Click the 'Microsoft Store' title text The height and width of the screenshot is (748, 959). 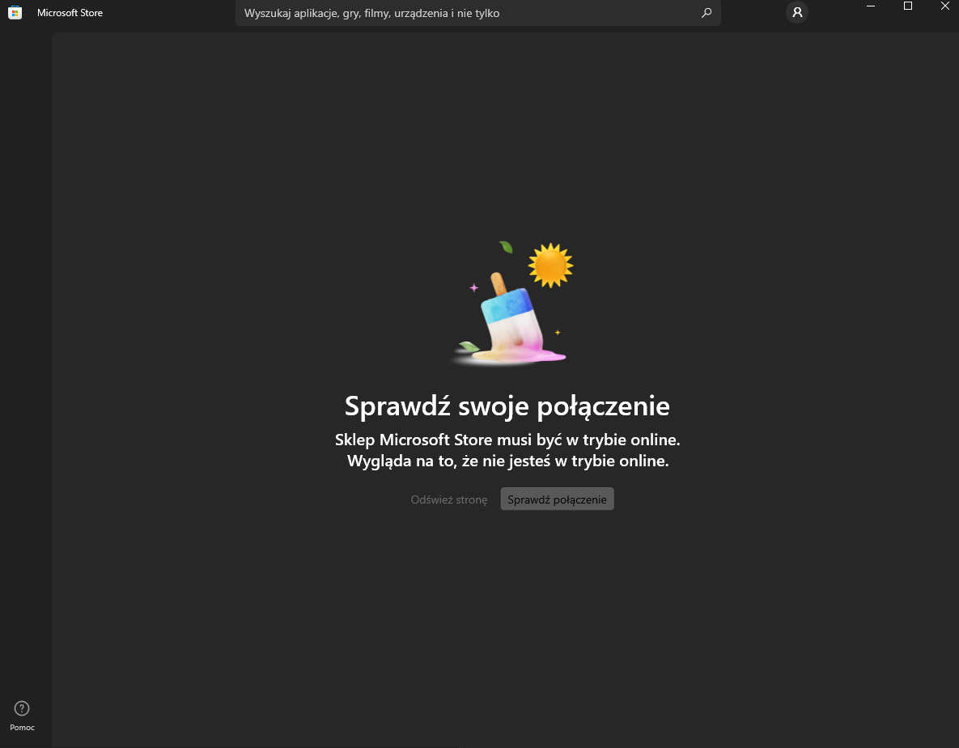pyautogui.click(x=70, y=13)
